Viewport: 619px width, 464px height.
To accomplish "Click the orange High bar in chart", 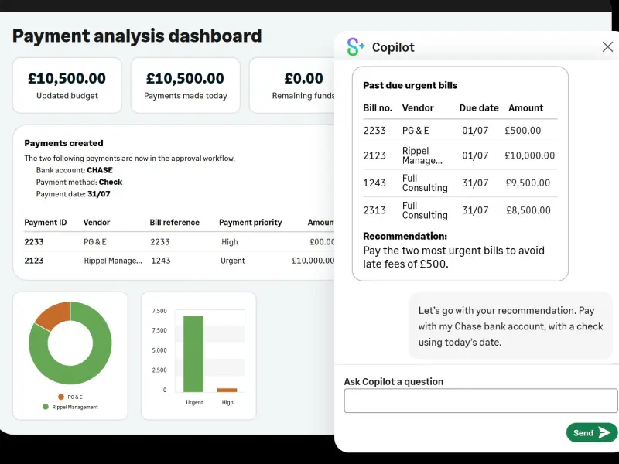I will tap(227, 390).
